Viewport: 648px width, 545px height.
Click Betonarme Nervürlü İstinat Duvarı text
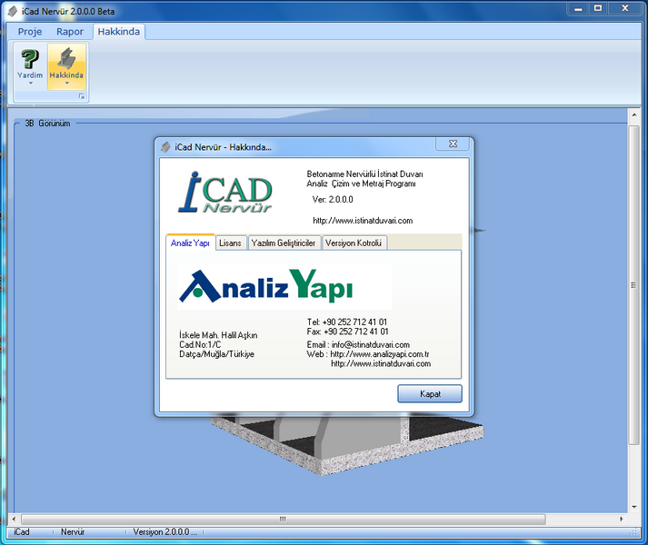point(364,174)
